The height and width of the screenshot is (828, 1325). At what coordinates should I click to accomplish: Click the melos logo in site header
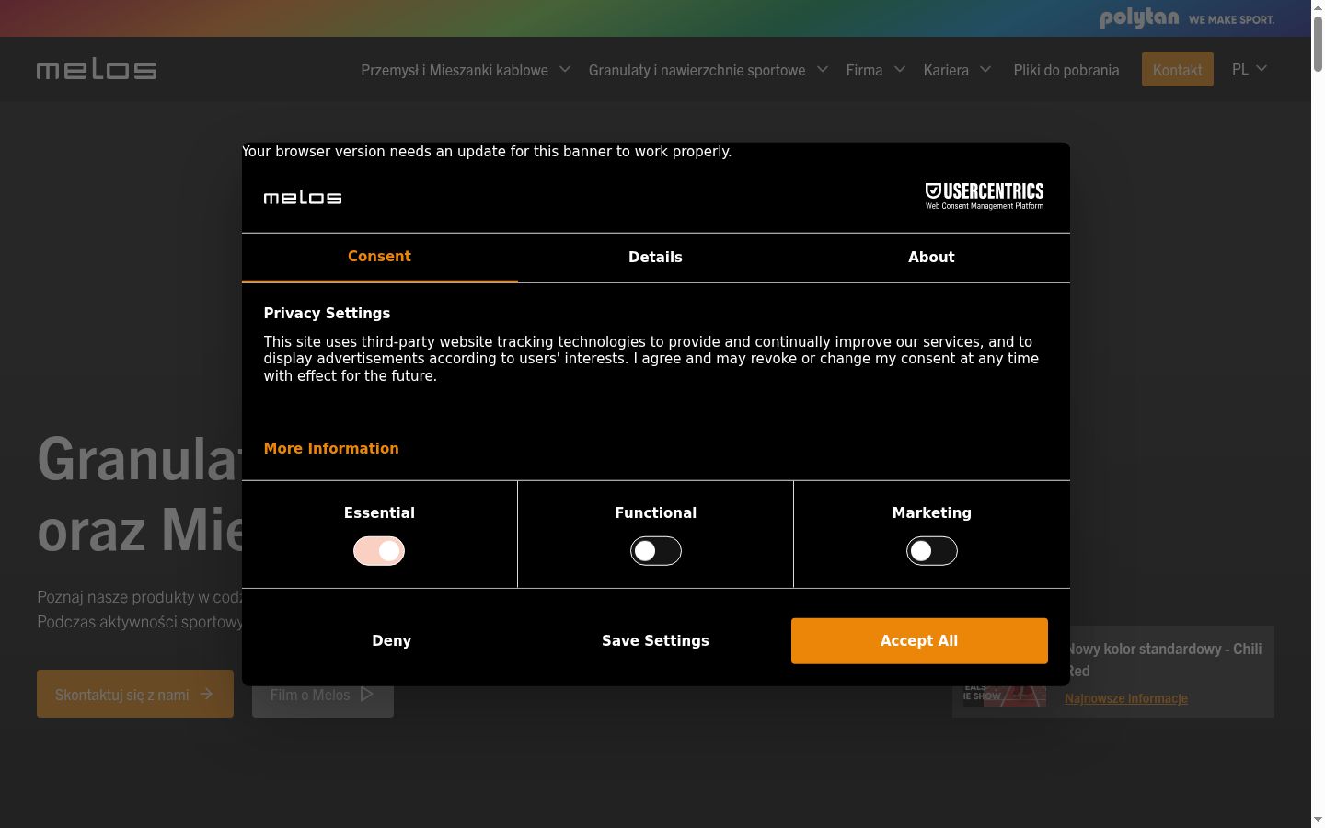coord(97,70)
